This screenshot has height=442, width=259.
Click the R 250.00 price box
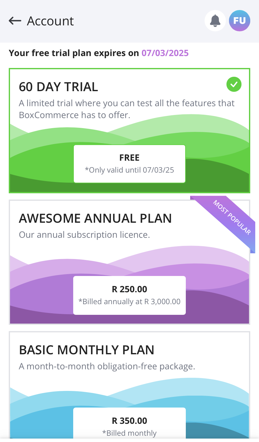(x=129, y=295)
